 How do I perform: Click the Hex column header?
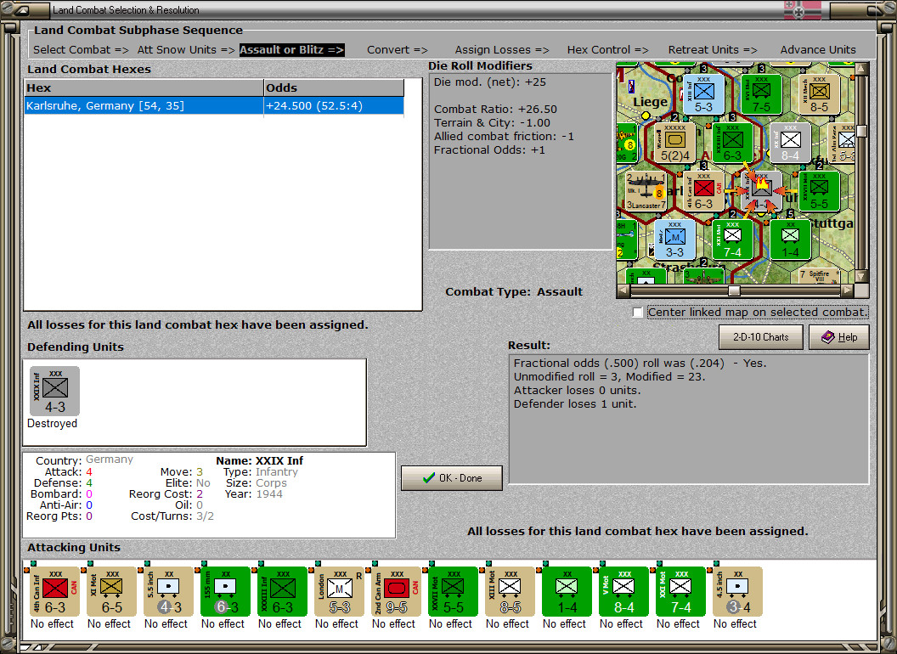(x=144, y=88)
